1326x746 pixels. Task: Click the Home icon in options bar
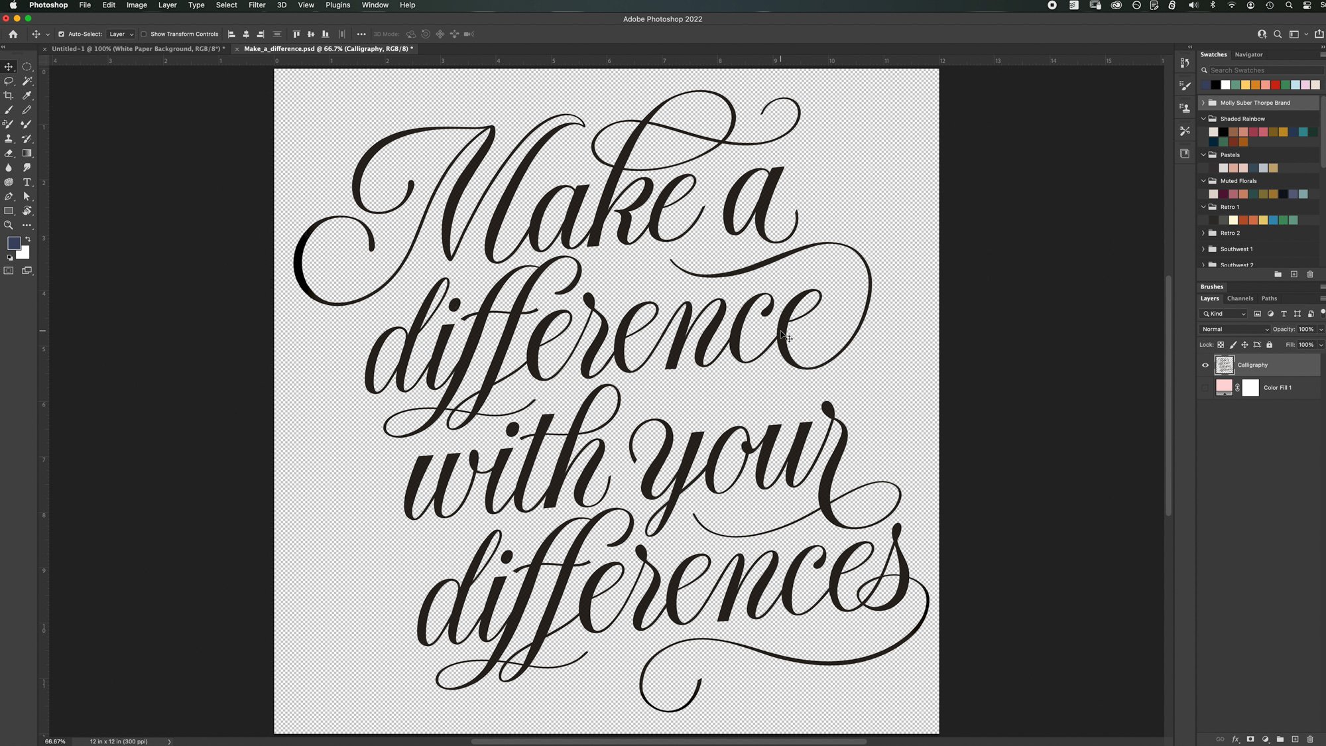[13, 34]
